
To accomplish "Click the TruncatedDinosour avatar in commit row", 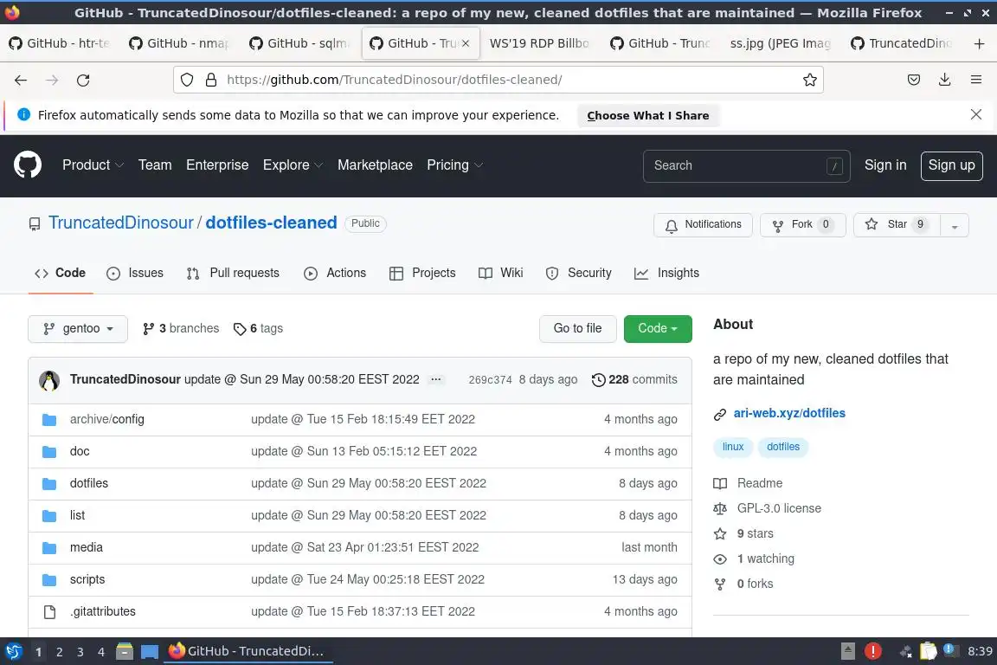I will (49, 380).
